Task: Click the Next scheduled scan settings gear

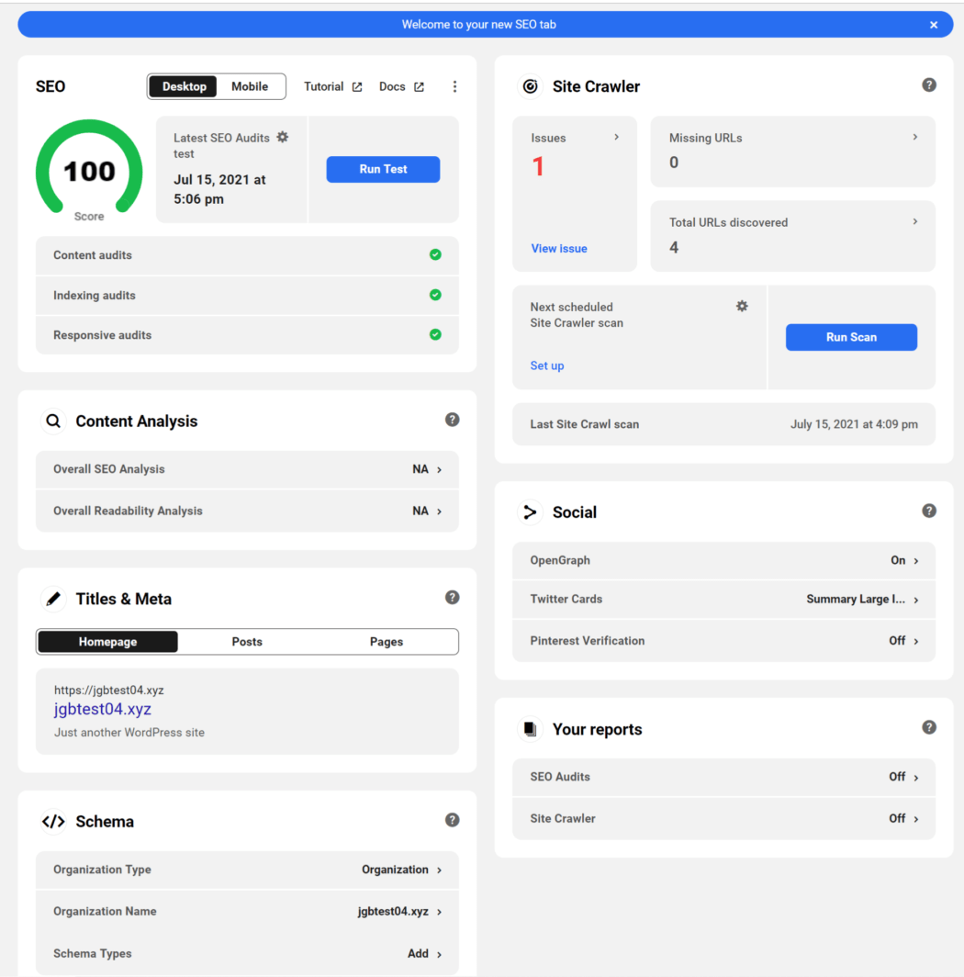Action: pyautogui.click(x=742, y=306)
